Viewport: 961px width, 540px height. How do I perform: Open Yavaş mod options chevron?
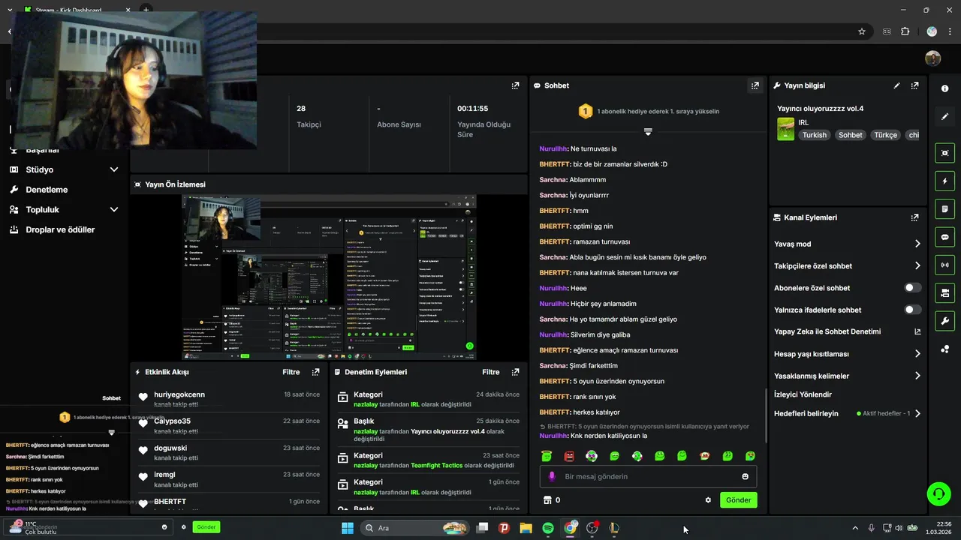tap(917, 244)
